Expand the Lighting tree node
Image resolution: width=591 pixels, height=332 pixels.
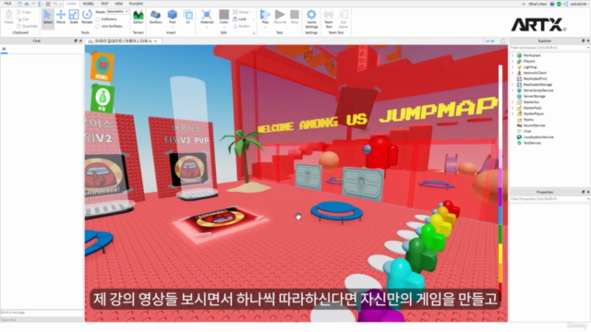pyautogui.click(x=513, y=67)
